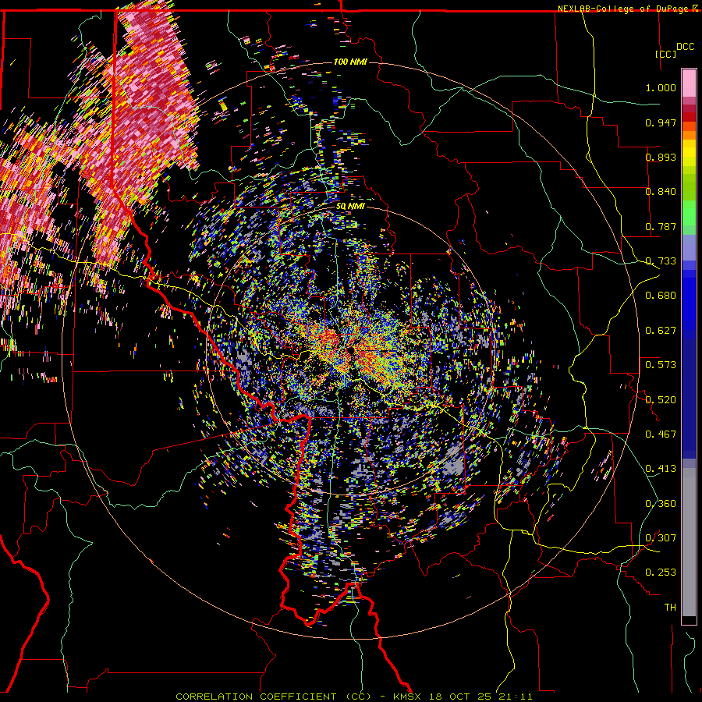Click the 0.413 scale value
The height and width of the screenshot is (702, 702).
(661, 469)
